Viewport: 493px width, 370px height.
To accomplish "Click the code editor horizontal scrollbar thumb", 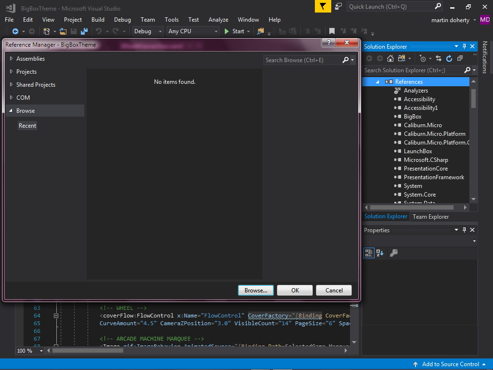I will [88, 351].
